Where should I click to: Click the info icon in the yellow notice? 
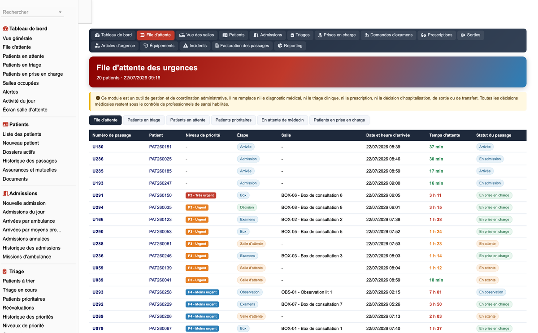click(98, 98)
